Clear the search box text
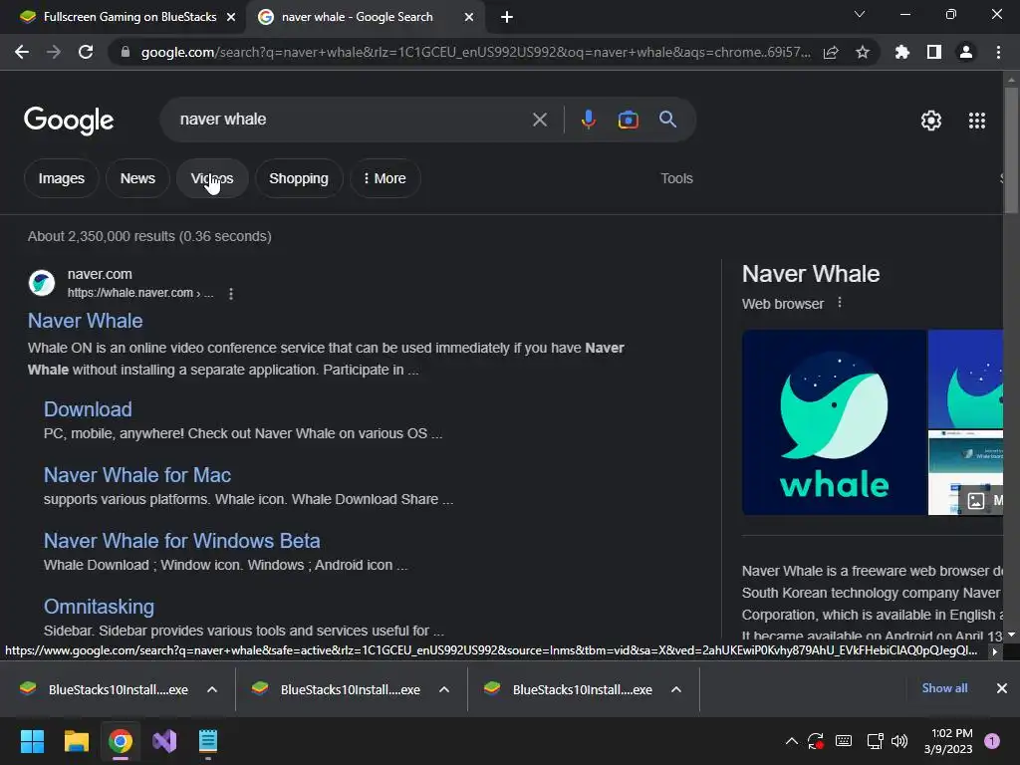The height and width of the screenshot is (765, 1020). tap(540, 120)
